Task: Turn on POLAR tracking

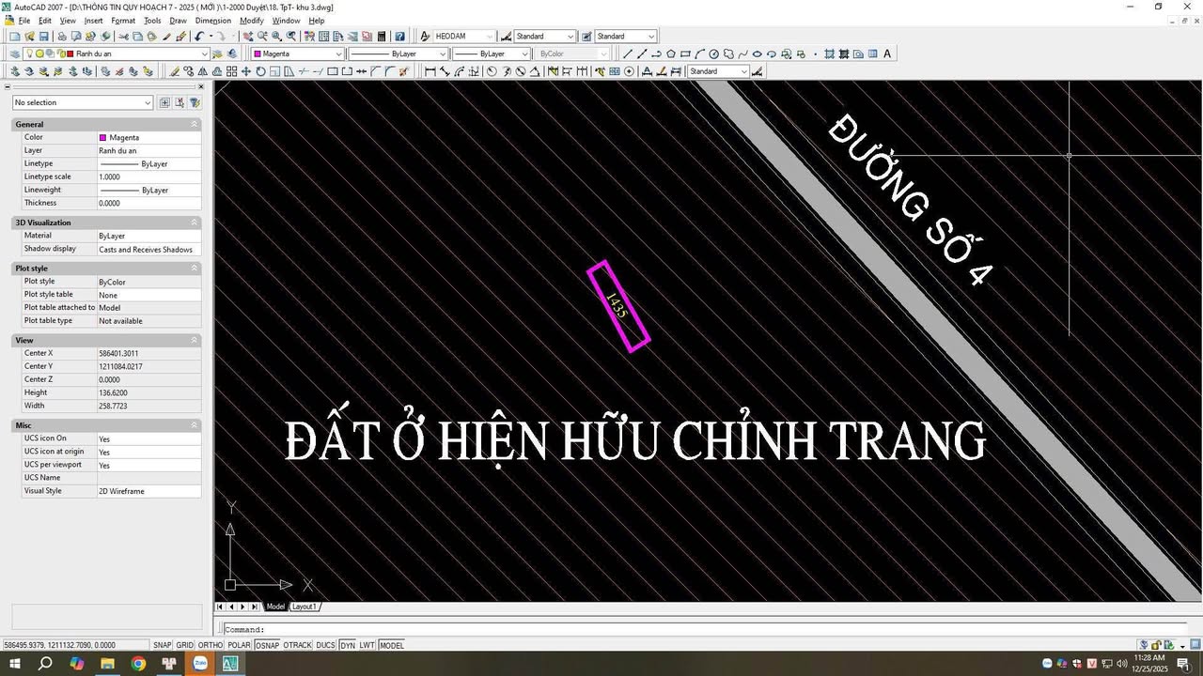Action: [239, 645]
